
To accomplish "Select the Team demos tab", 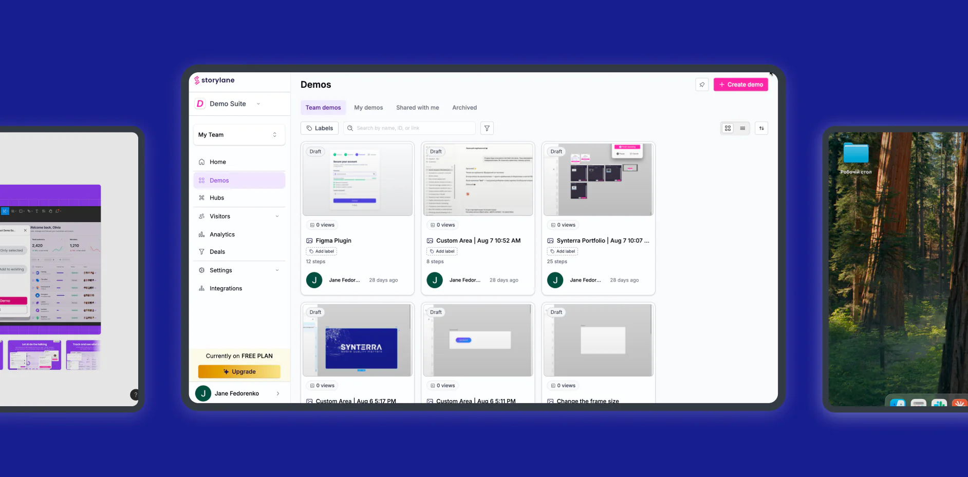I will [x=323, y=108].
